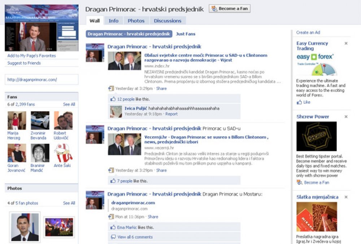Report Ivica Puljić's comment
The width and height of the screenshot is (361, 244).
pos(171,114)
